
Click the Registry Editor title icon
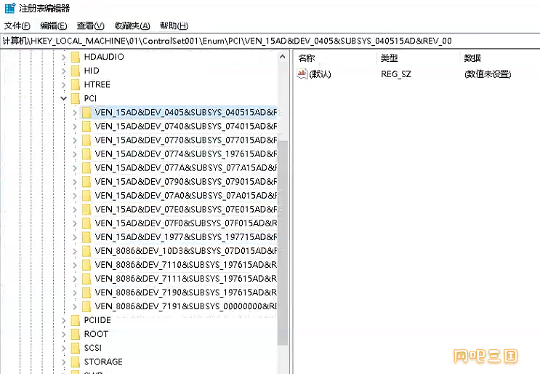[x=10, y=8]
